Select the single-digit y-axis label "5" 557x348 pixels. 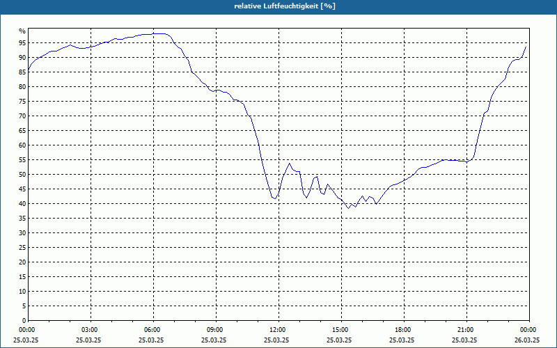tap(24, 306)
